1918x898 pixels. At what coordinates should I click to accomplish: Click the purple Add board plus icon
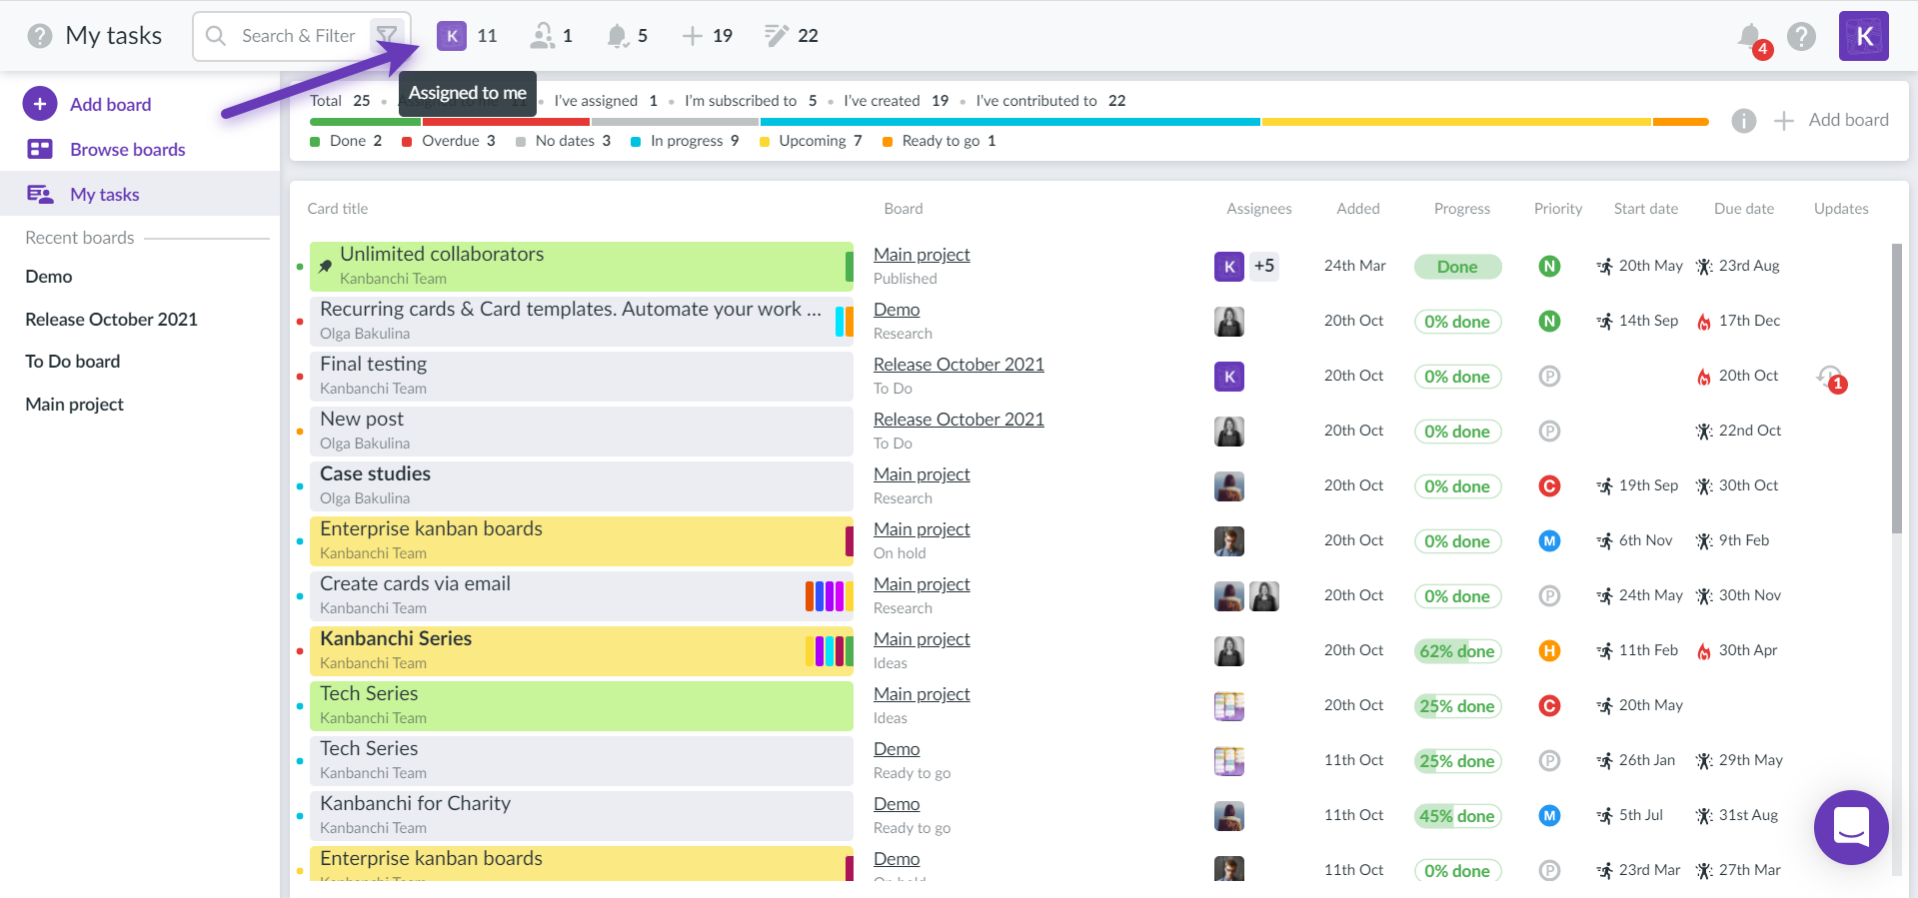[x=40, y=104]
